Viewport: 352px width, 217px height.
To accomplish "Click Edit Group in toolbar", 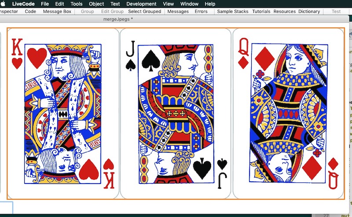I will click(x=112, y=11).
